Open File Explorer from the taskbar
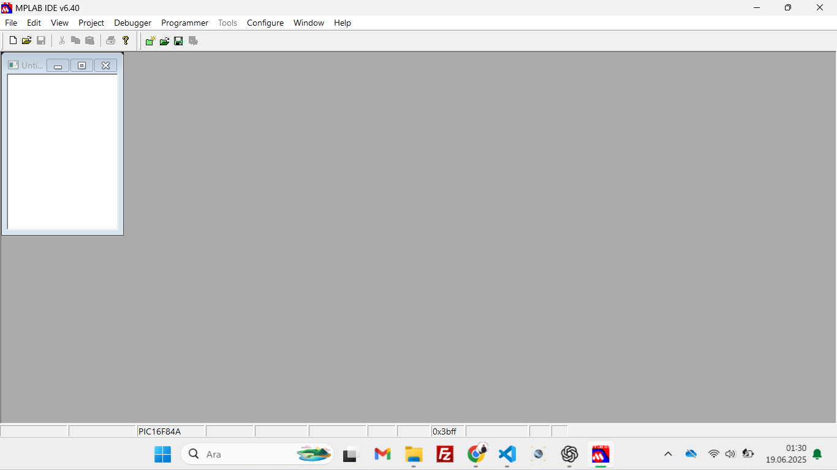 [414, 454]
